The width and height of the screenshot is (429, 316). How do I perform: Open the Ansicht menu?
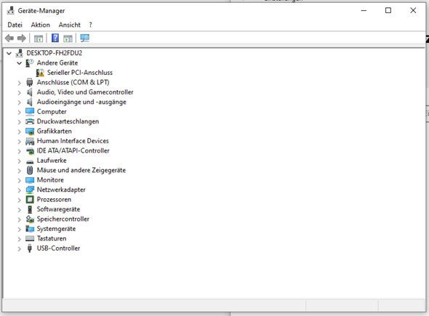pos(70,25)
